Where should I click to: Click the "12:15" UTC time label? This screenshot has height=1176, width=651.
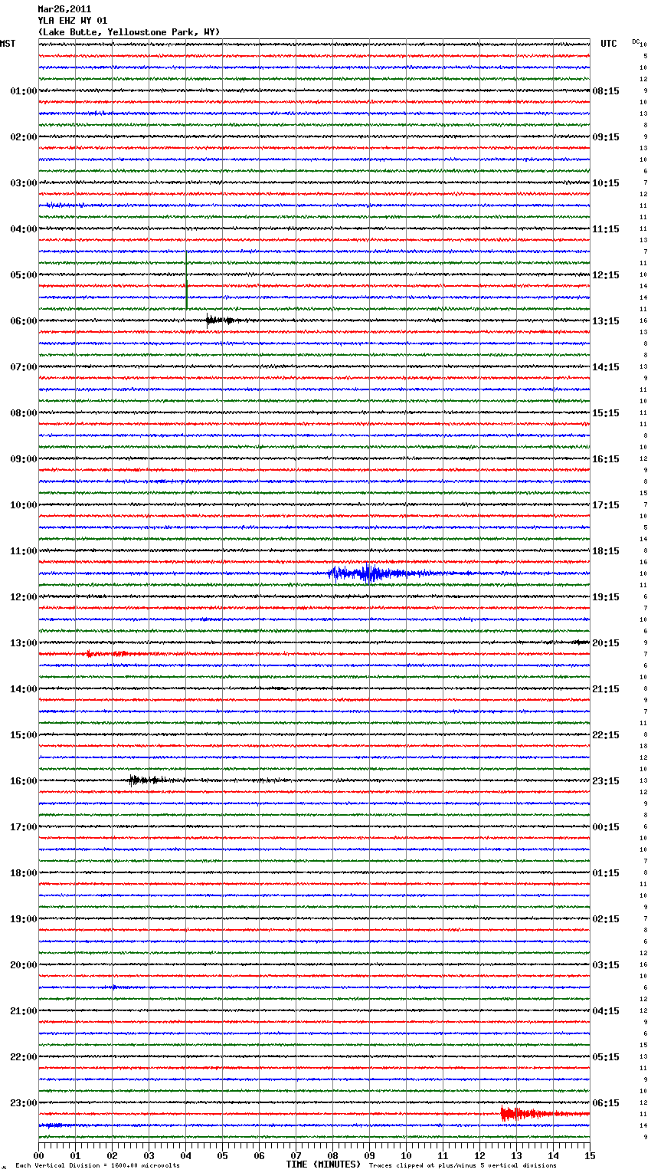point(606,275)
